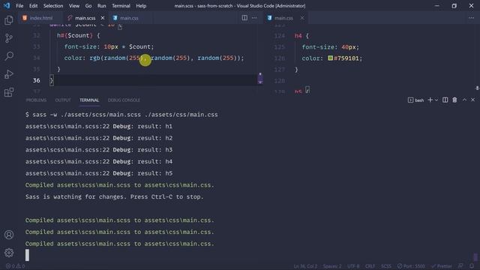This screenshot has height=270, width=480.
Task: Click the h4 selector in main.css
Action: pos(298,36)
